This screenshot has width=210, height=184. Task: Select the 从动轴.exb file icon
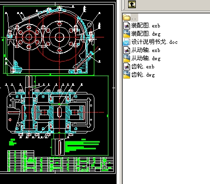point(127,50)
